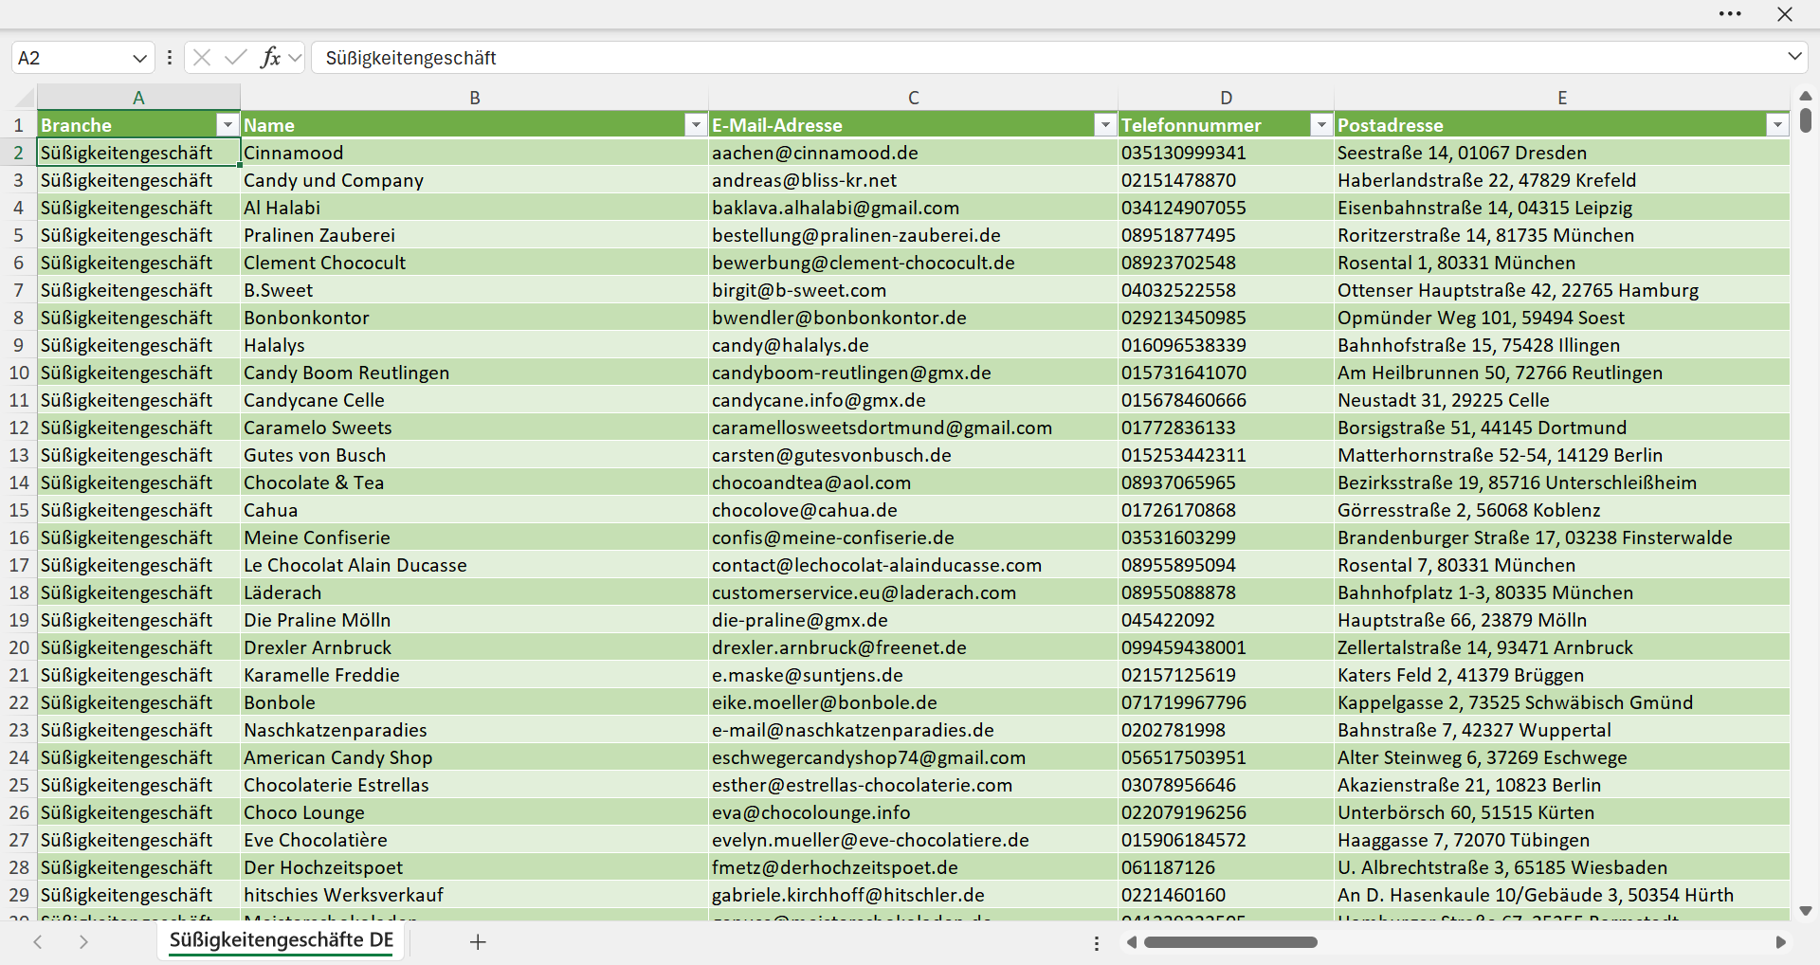Select the Karamelle Freddie cell

[x=474, y=675]
